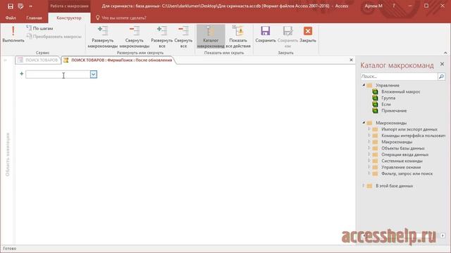The height and width of the screenshot is (253, 451).
Task: Open the Help question mark
Action: (393, 6)
